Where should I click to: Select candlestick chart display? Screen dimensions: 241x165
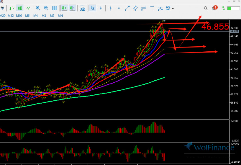[x=20, y=8]
